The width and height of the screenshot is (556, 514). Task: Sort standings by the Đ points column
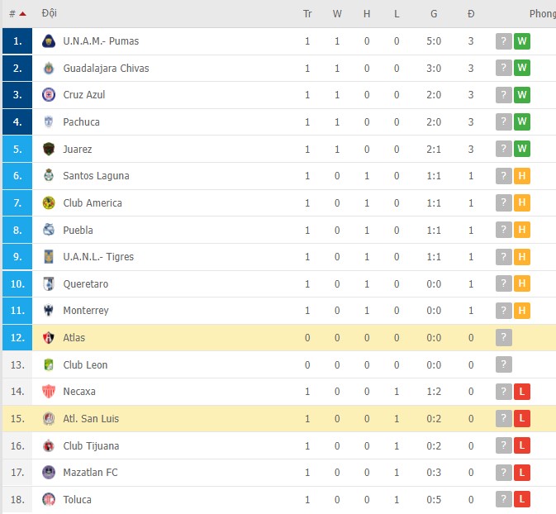[471, 13]
